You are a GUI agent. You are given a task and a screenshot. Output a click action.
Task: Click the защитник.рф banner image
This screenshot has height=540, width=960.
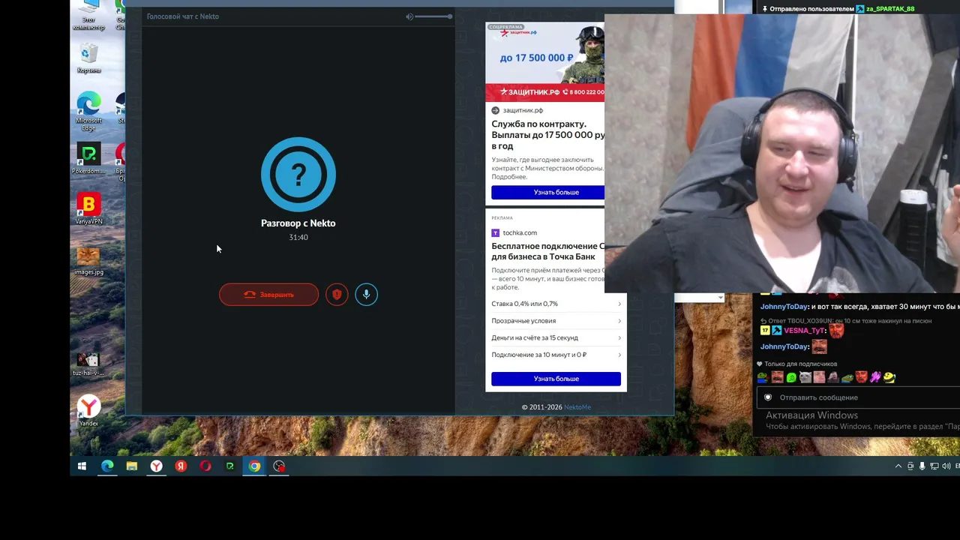544,61
